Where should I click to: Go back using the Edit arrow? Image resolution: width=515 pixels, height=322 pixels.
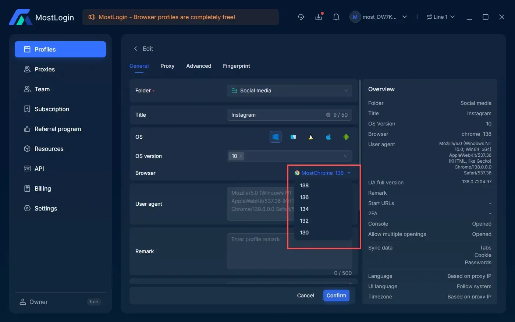(x=136, y=49)
